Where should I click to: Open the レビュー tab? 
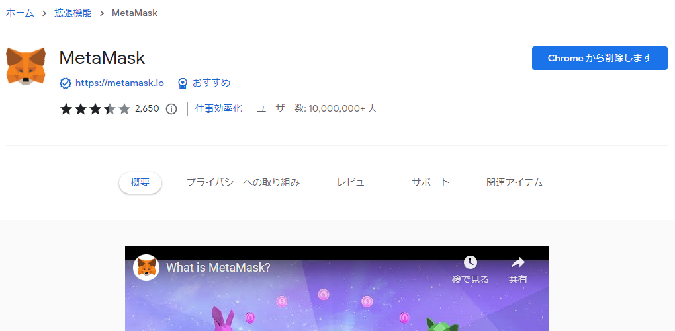click(x=355, y=183)
